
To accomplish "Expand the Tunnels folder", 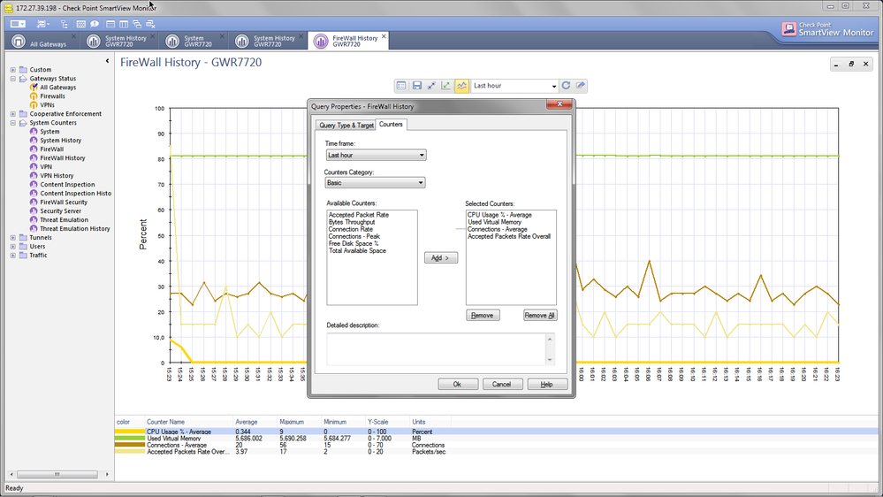I will pos(13,238).
